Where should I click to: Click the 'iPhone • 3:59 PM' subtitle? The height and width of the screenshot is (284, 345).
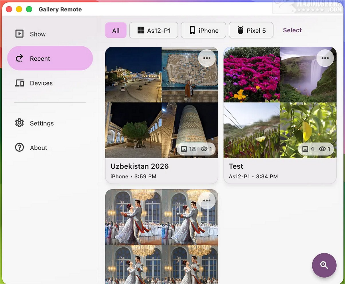133,176
